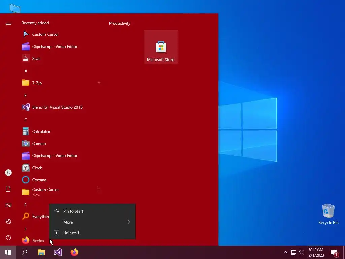Expand the Custom Cursor folder chevron

(x=99, y=189)
